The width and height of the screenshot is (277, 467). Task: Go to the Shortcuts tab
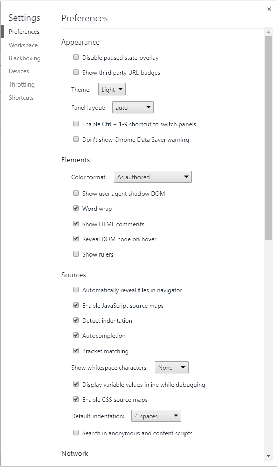coord(21,97)
